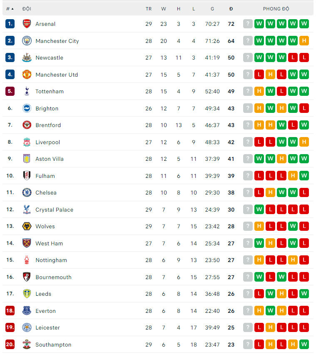Click Leicester's grey question-mark form badge
The height and width of the screenshot is (357, 316).
[x=248, y=327]
